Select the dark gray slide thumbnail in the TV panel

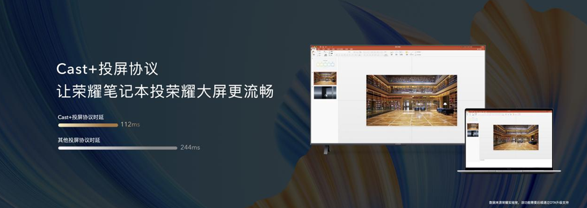(x=325, y=92)
